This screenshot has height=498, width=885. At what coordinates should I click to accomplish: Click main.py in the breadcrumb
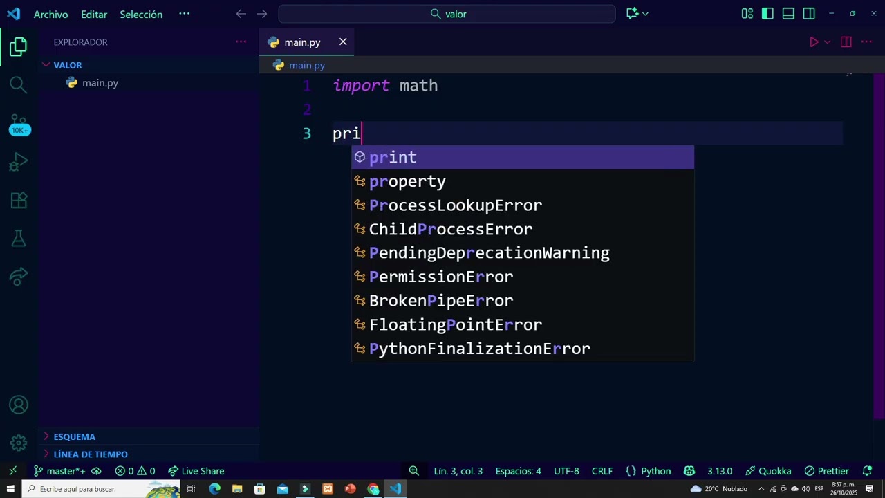tap(306, 65)
